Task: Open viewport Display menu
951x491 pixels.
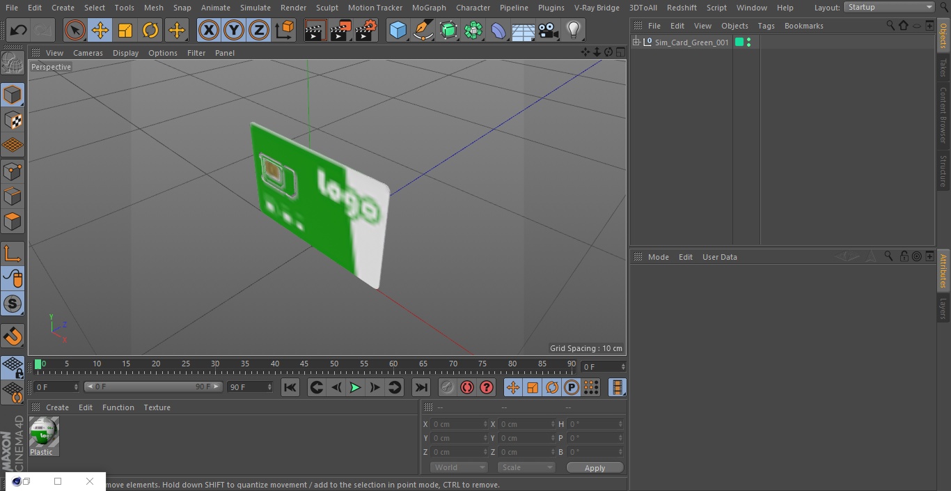Action: [125, 53]
